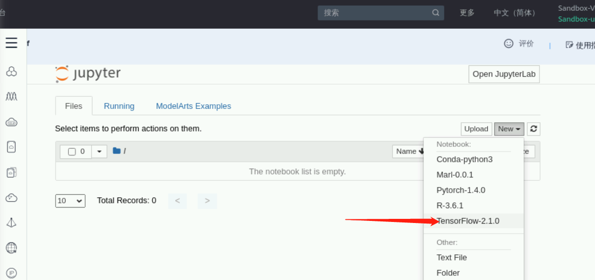Click the pyramid-shaped icon in left sidebar
Screen dimensions: 595x280
coord(11,222)
